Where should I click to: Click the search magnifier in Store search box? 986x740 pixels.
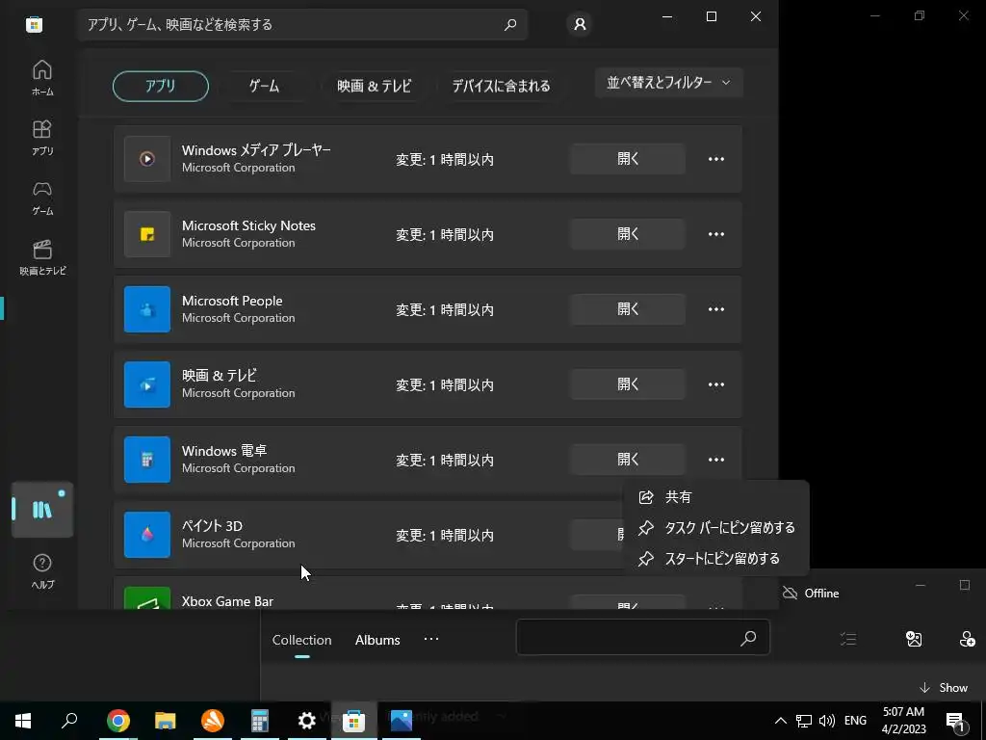point(510,24)
